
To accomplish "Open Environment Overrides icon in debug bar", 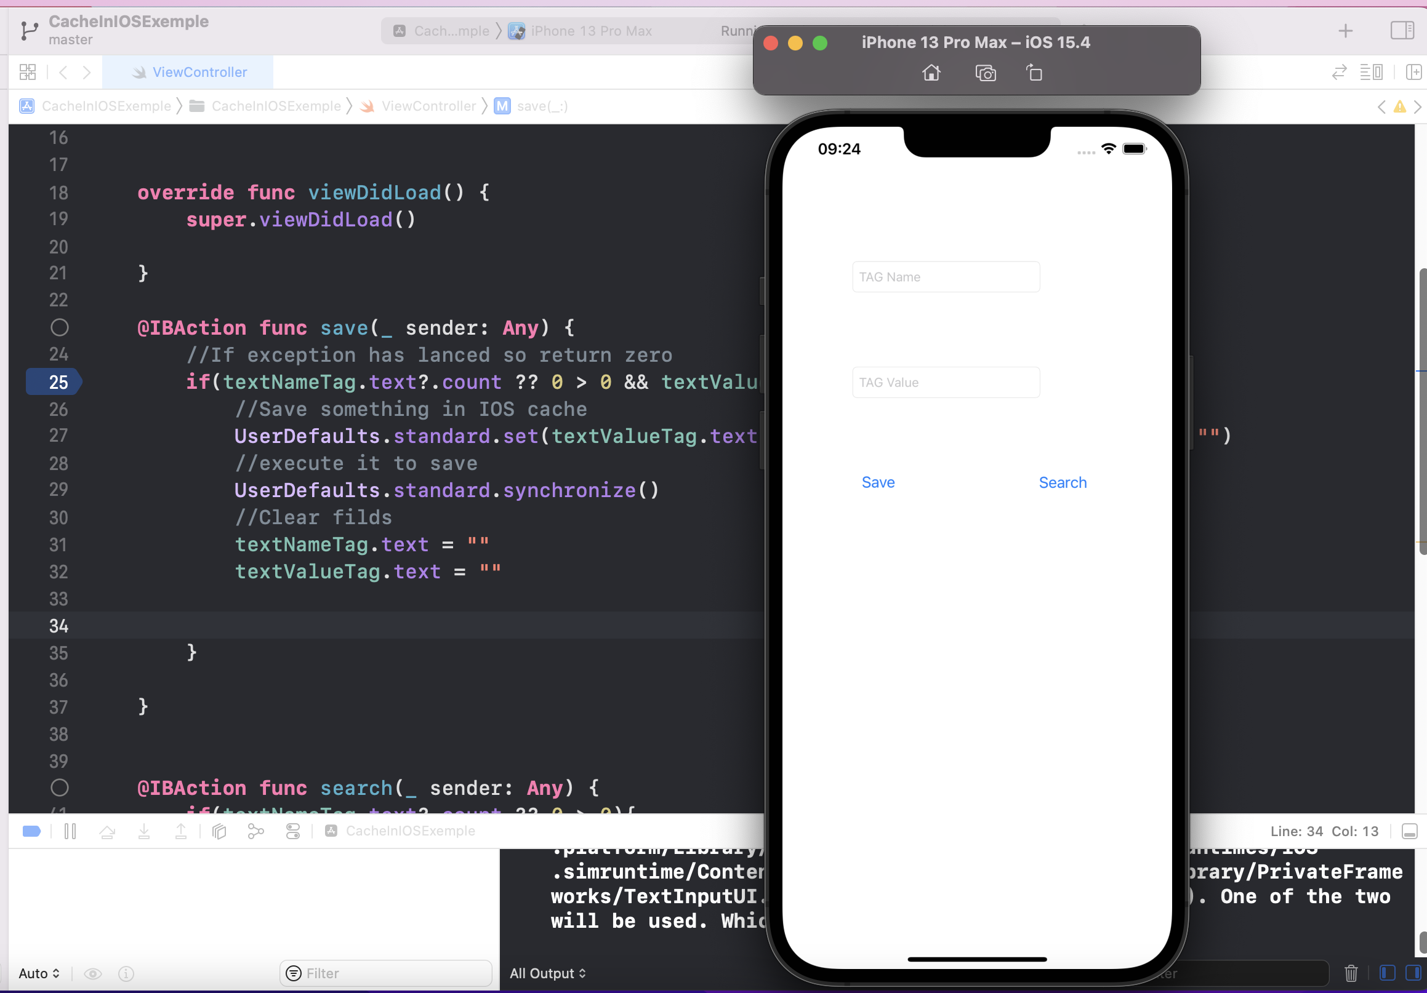I will click(x=293, y=831).
